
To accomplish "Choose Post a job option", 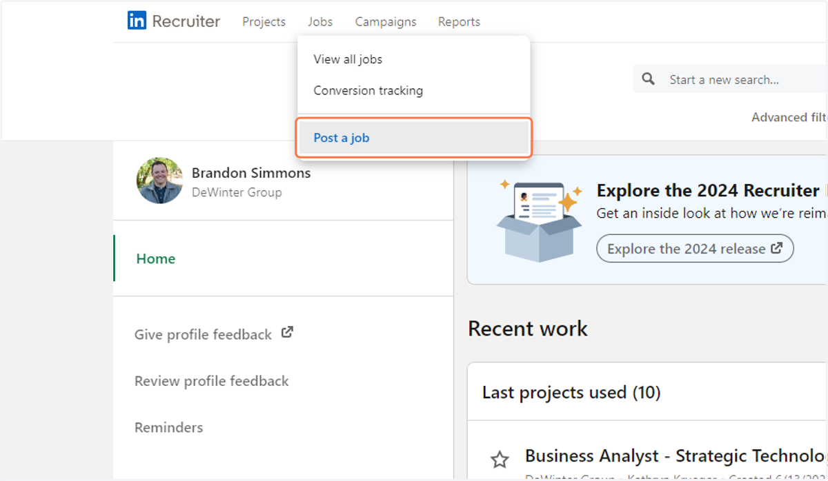I will [x=414, y=138].
